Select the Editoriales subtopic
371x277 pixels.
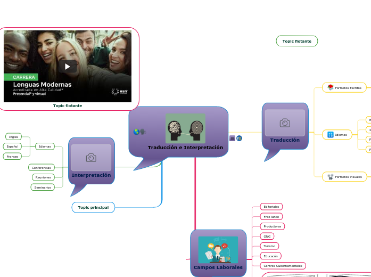pyautogui.click(x=271, y=207)
